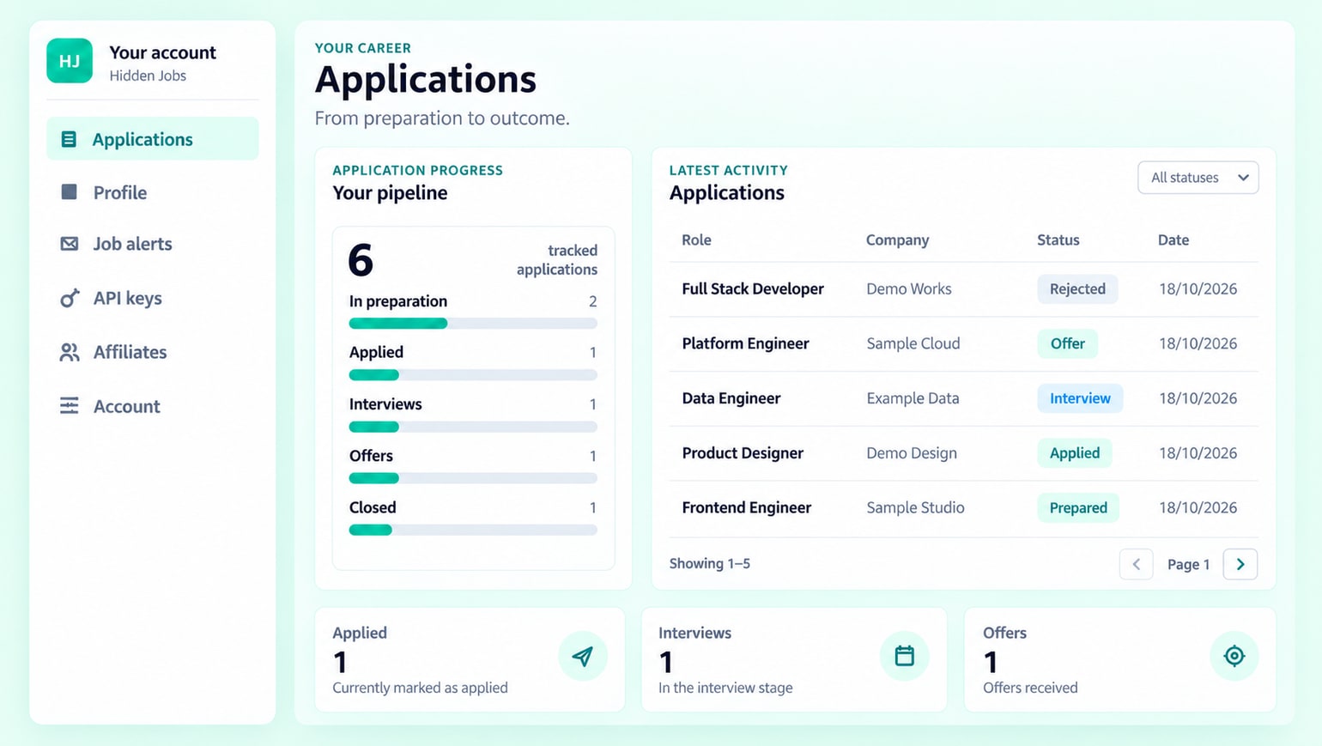The width and height of the screenshot is (1322, 746).
Task: Click the Prepared status badge
Action: pyautogui.click(x=1078, y=508)
